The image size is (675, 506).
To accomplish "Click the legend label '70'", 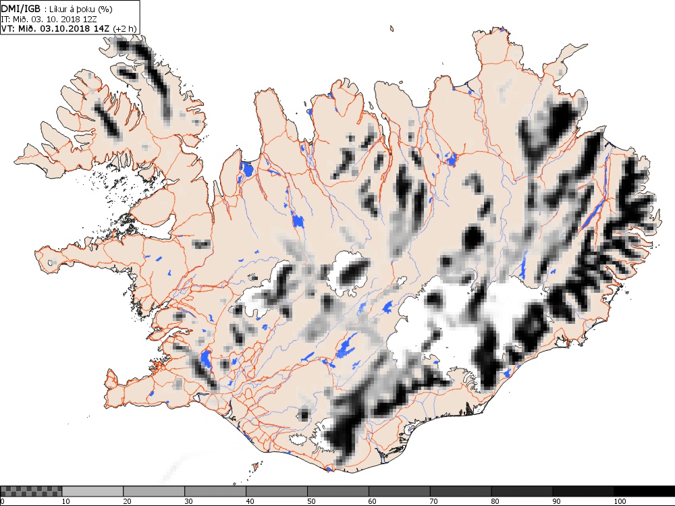I will coord(434,501).
